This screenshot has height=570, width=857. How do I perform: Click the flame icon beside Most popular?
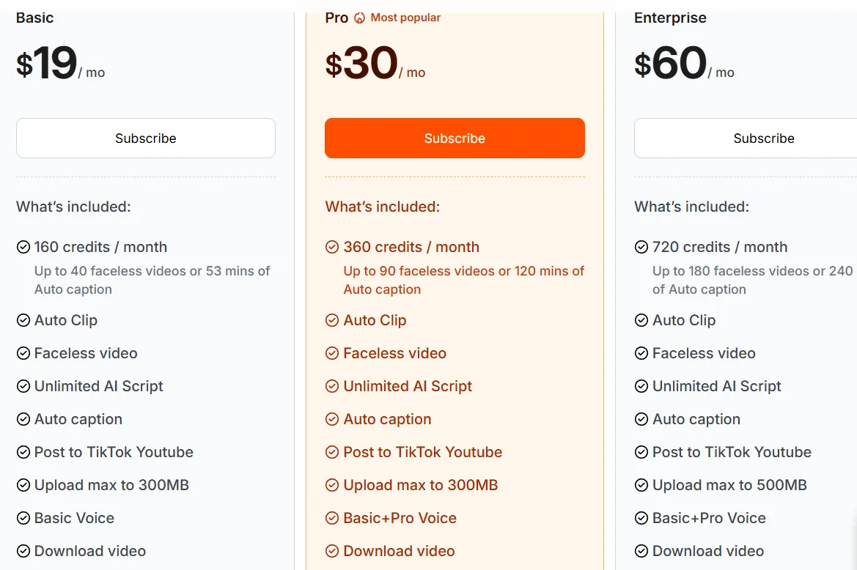[x=359, y=18]
